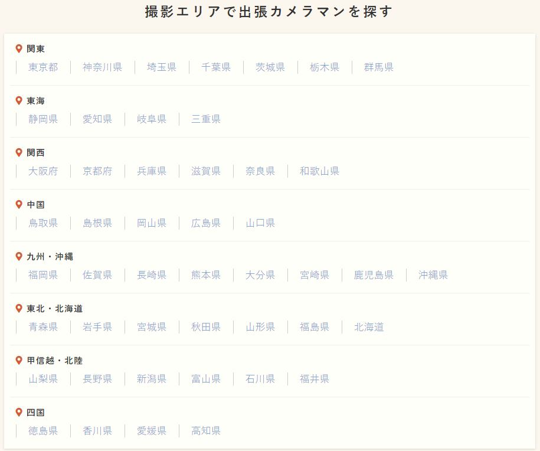Click the map pin icon beside 東海
The image size is (540, 451).
[19, 100]
